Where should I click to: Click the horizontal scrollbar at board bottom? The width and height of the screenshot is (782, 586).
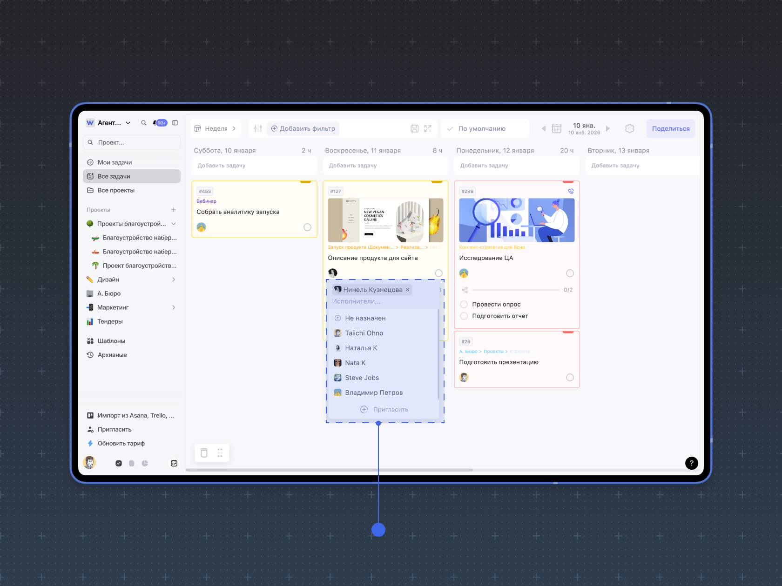coord(329,470)
